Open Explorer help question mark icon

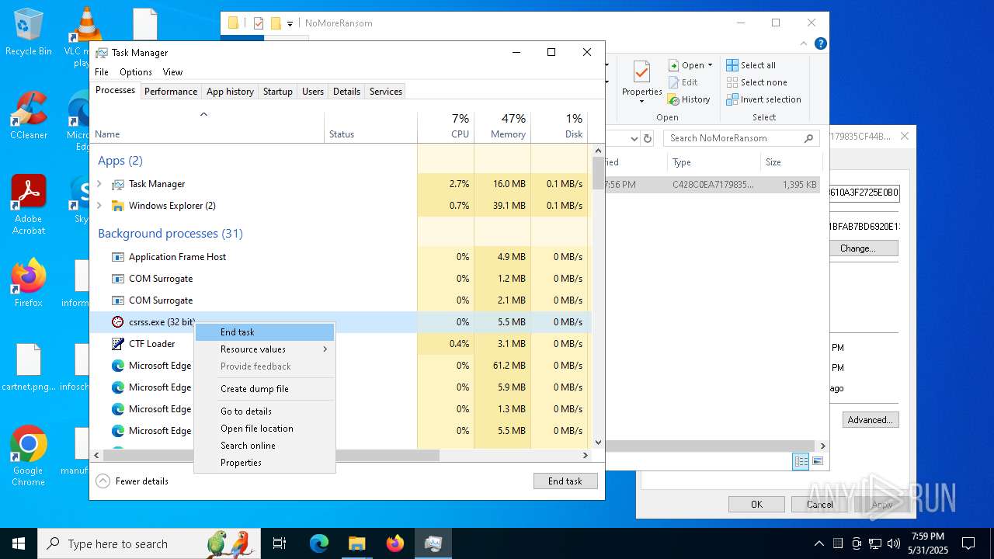pyautogui.click(x=820, y=43)
